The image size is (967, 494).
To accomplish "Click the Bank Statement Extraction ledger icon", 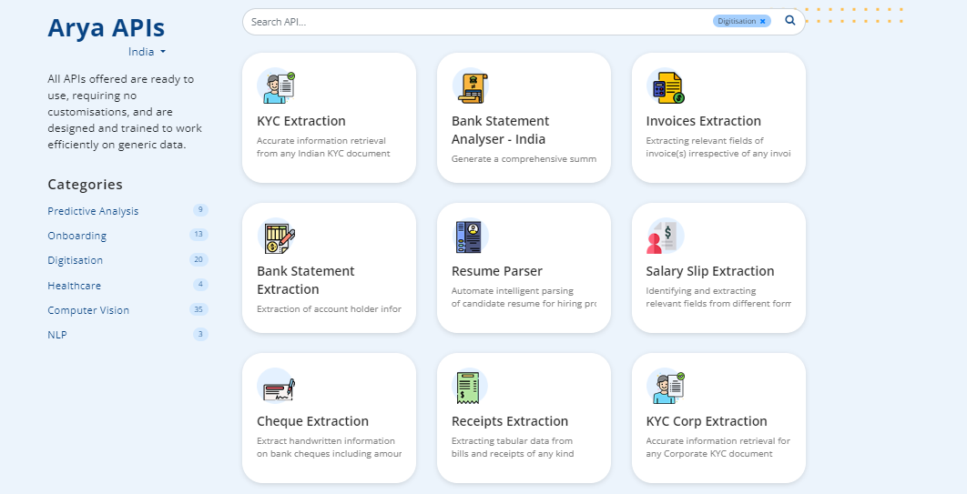I will pyautogui.click(x=276, y=237).
